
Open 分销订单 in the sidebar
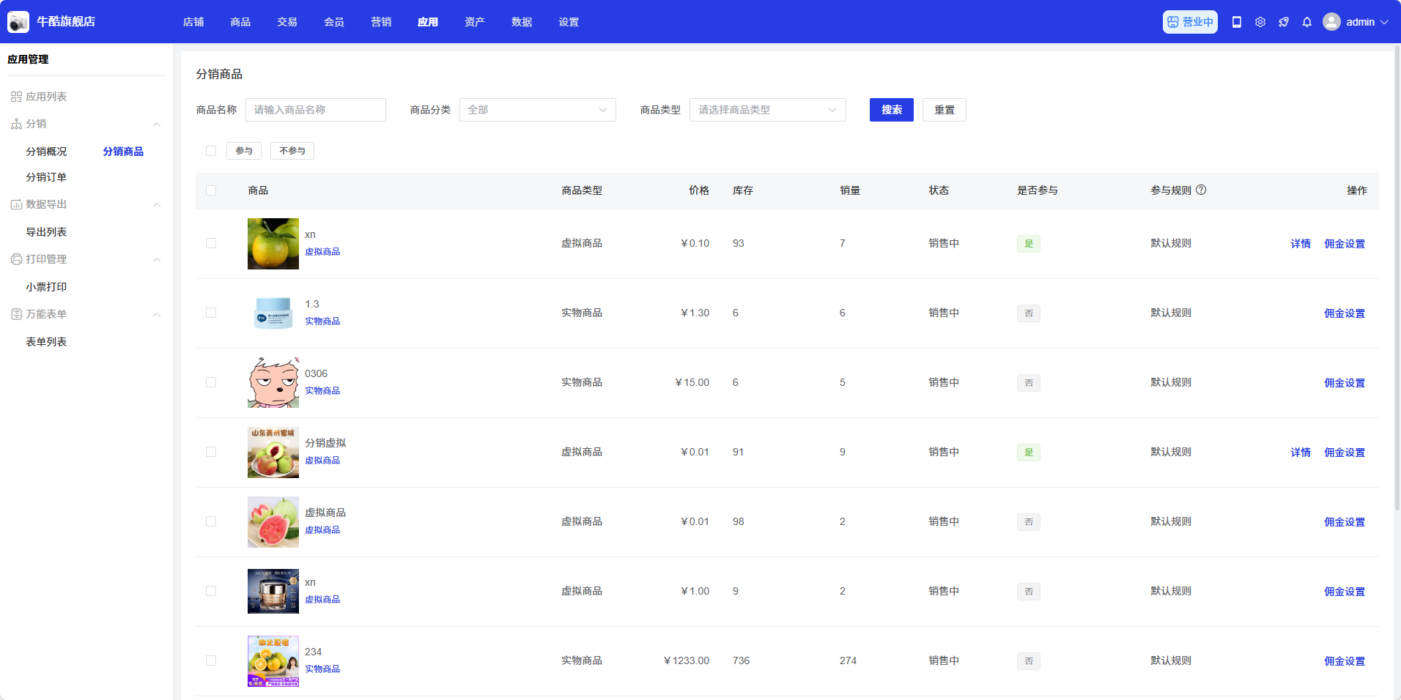46,177
